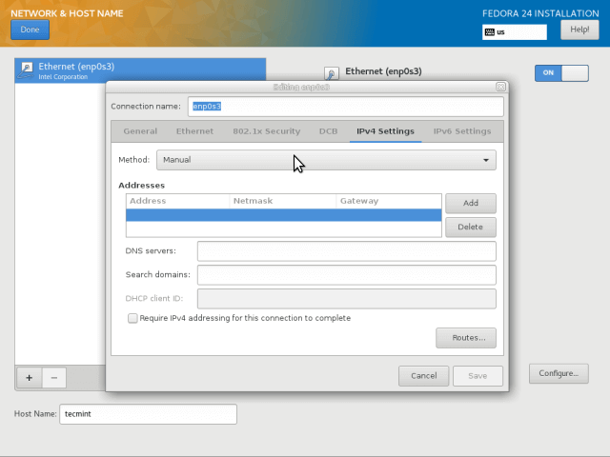Select the IPv4 Settings tab

coord(385,131)
